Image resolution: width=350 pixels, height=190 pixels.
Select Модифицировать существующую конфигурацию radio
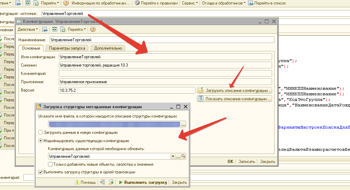[x=40, y=141]
